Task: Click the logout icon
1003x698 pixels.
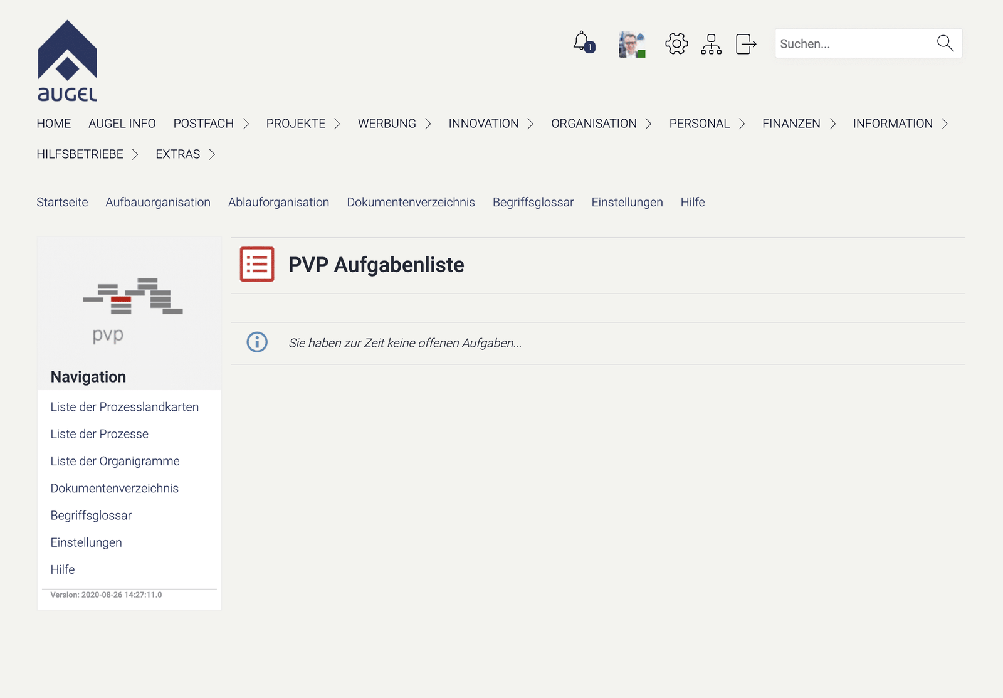Action: click(745, 44)
